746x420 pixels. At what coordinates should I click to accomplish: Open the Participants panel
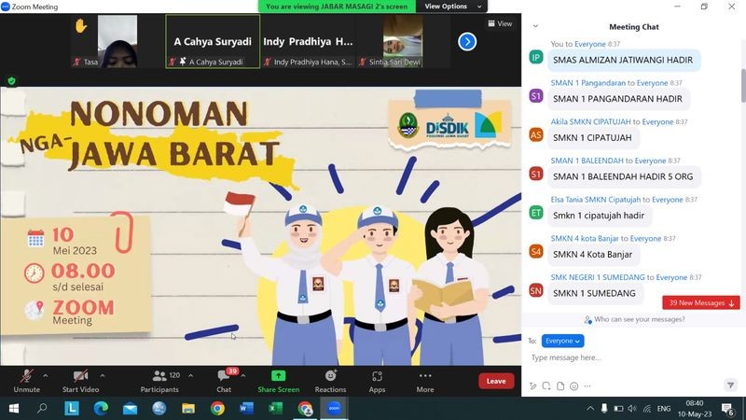click(x=159, y=380)
